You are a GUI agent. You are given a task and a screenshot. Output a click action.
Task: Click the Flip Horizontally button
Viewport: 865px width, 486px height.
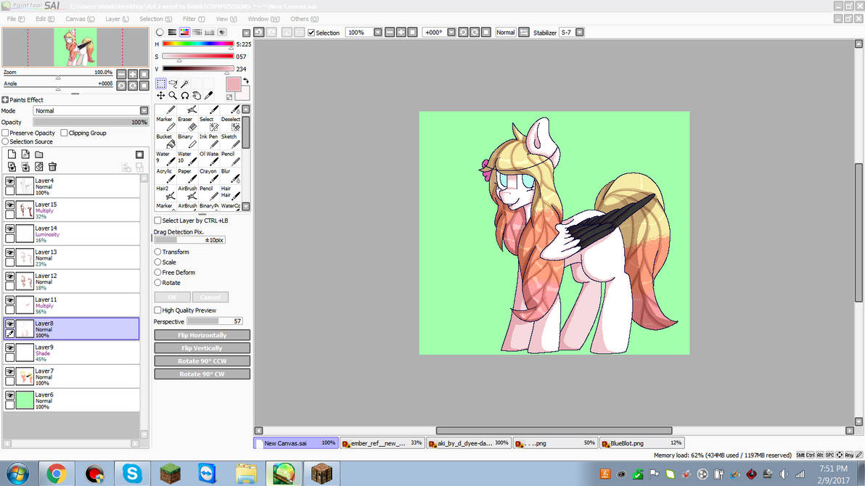point(202,335)
